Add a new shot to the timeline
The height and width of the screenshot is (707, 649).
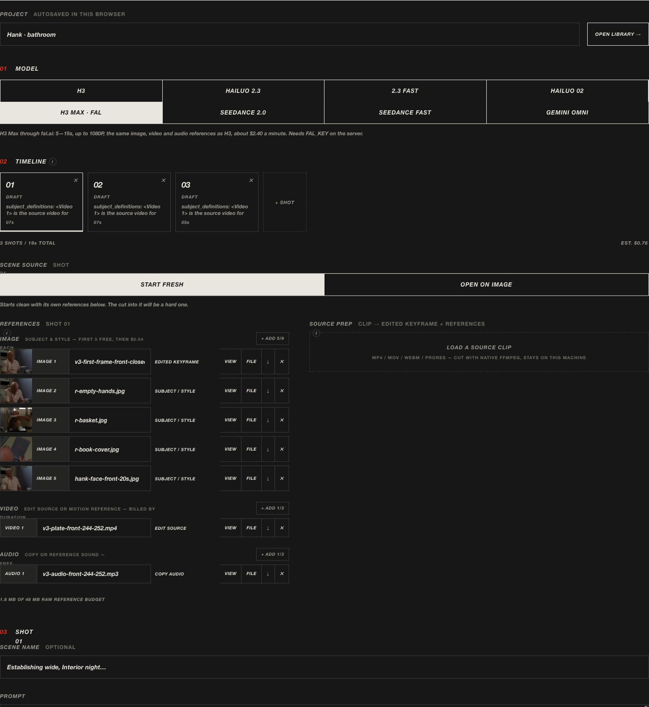pos(285,202)
